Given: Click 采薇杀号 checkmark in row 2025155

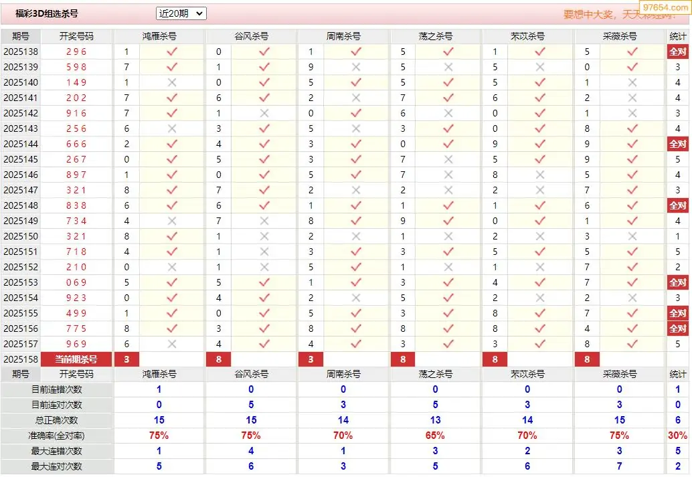Looking at the screenshot, I should 632,313.
